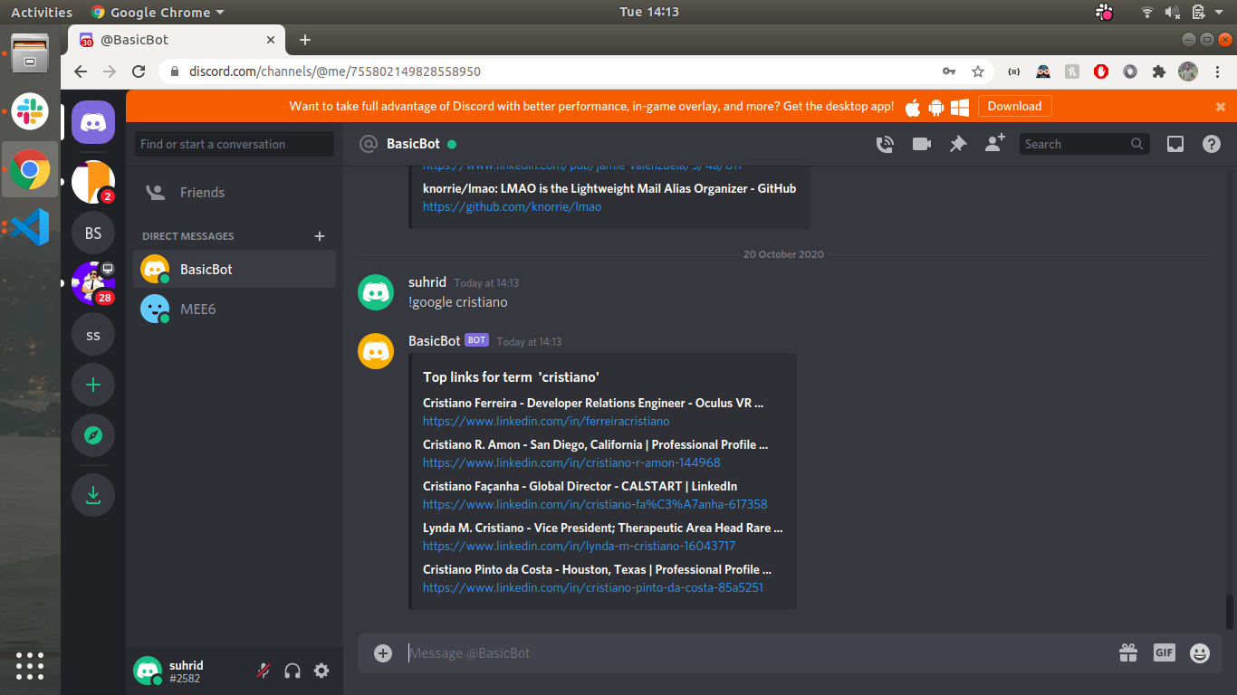Viewport: 1237px width, 695px height.
Task: Click the Windows icon in banner
Action: pyautogui.click(x=961, y=107)
